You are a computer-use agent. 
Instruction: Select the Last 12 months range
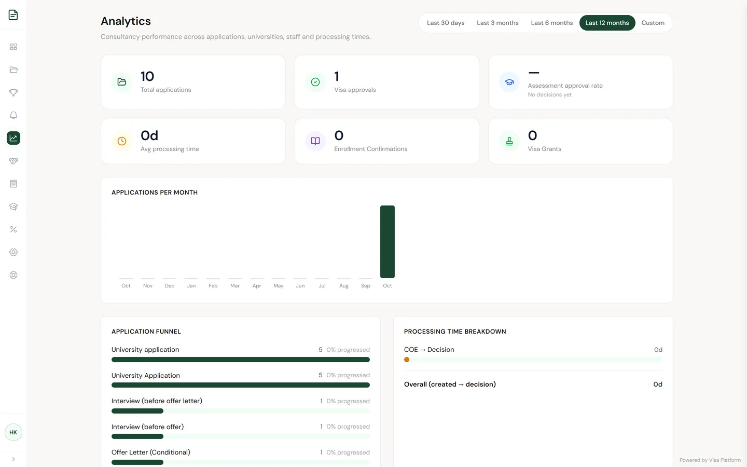click(607, 23)
